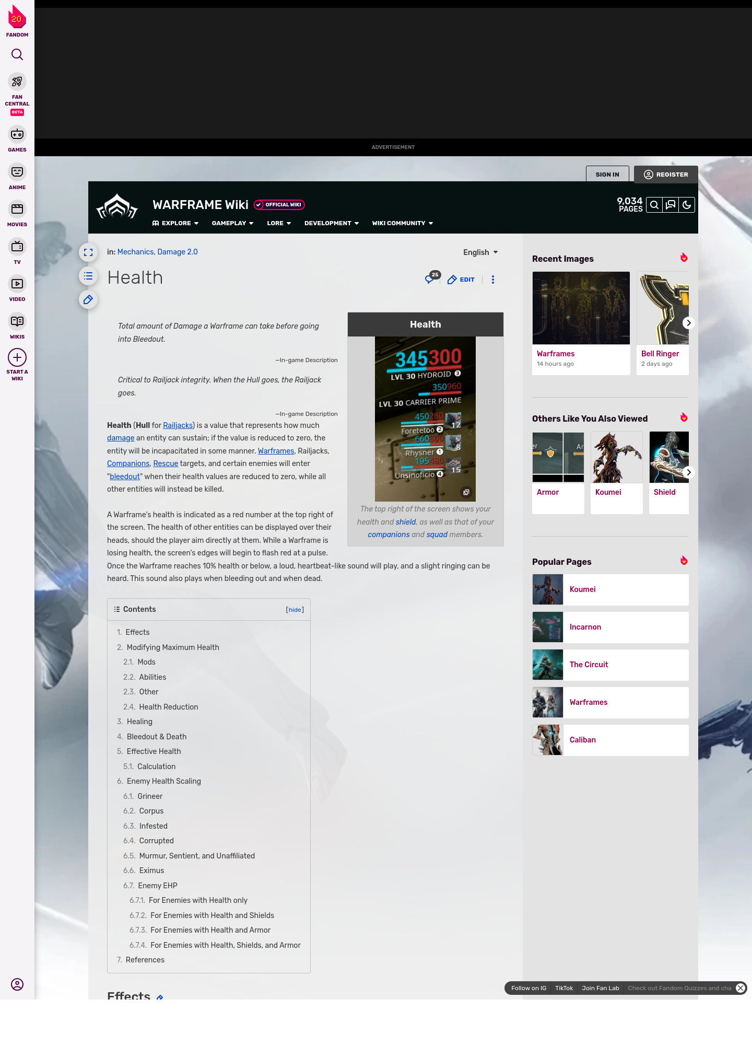
Task: Click the Sign In button
Action: [x=607, y=175]
